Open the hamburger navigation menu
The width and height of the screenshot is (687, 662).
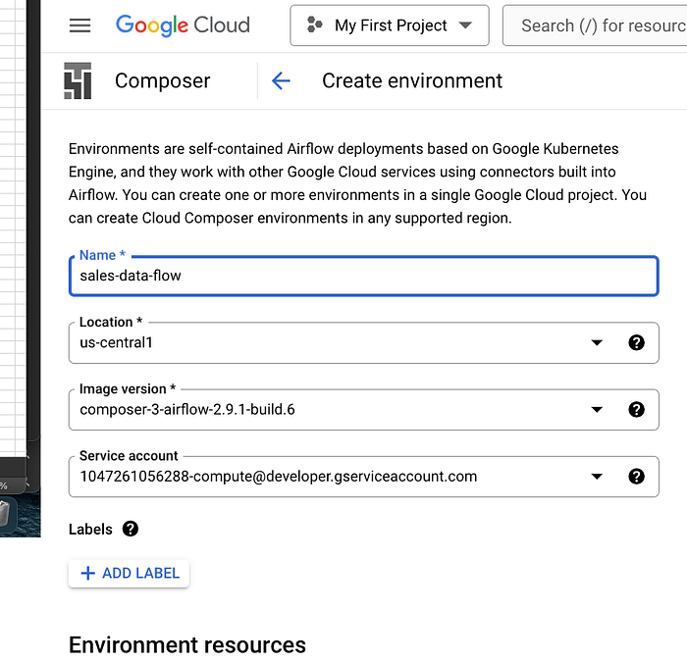click(x=80, y=25)
